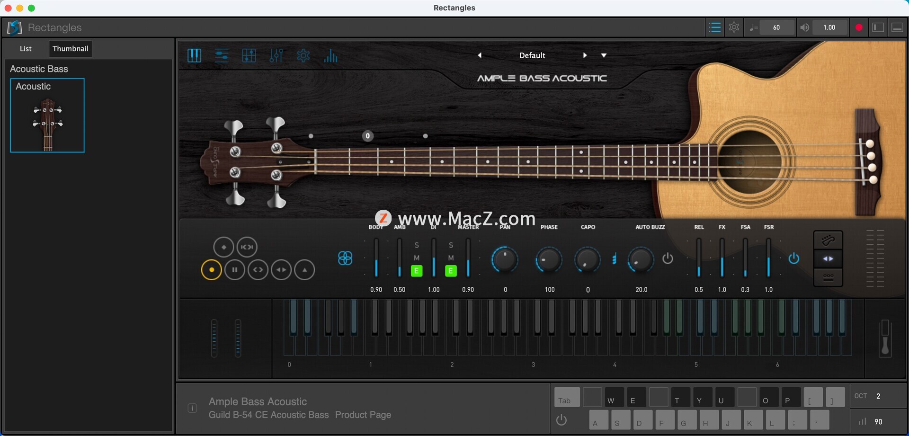Switch to the Thumbnail tab
This screenshot has width=909, height=436.
point(70,48)
